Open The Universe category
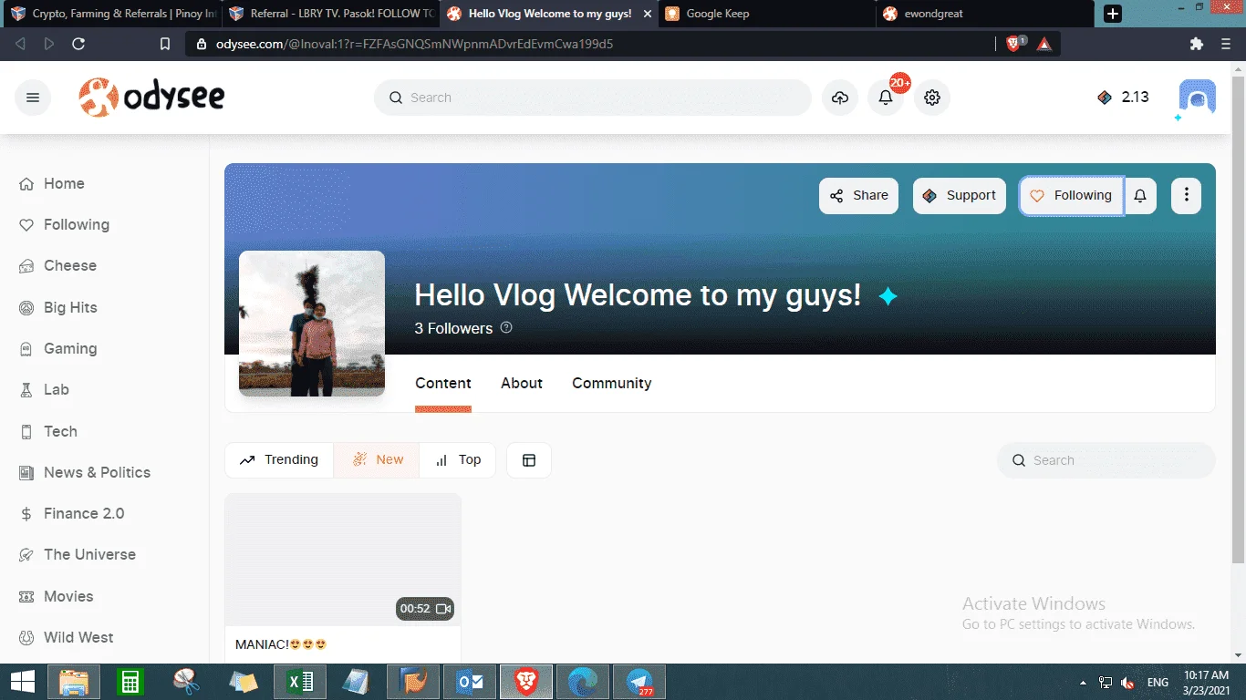This screenshot has height=700, width=1246. [78, 554]
